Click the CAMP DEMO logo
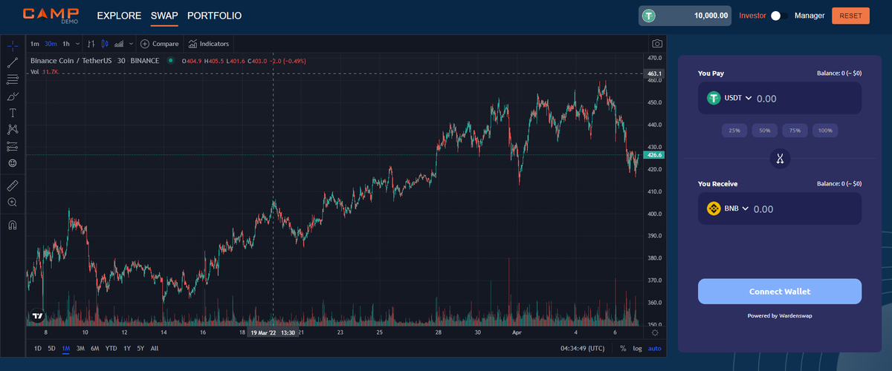Screen dimensions: 892x371 [x=51, y=15]
